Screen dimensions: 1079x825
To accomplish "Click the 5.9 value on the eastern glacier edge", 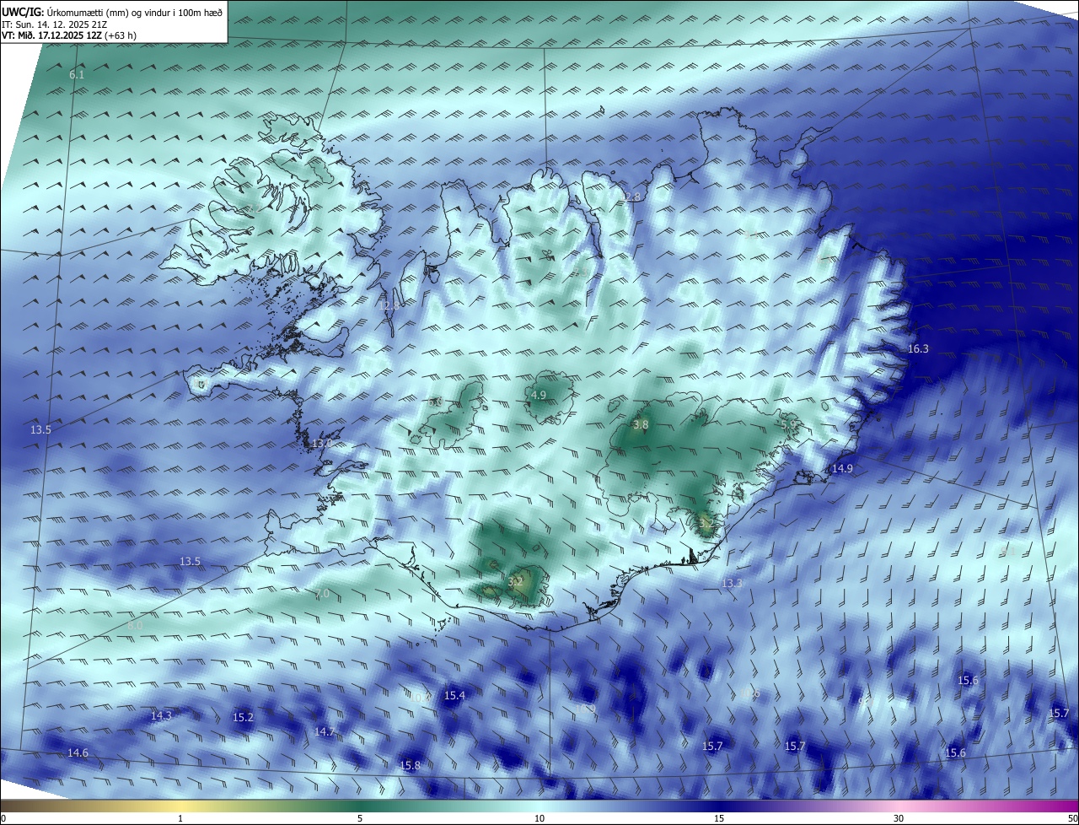I will [788, 426].
